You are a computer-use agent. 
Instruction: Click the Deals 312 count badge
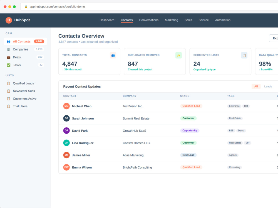coord(40,57)
